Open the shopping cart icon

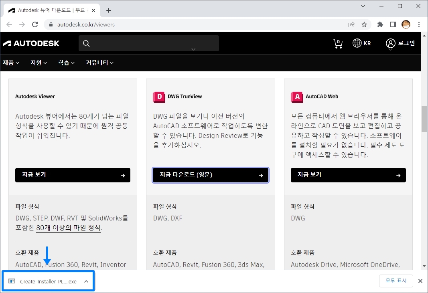tap(338, 43)
